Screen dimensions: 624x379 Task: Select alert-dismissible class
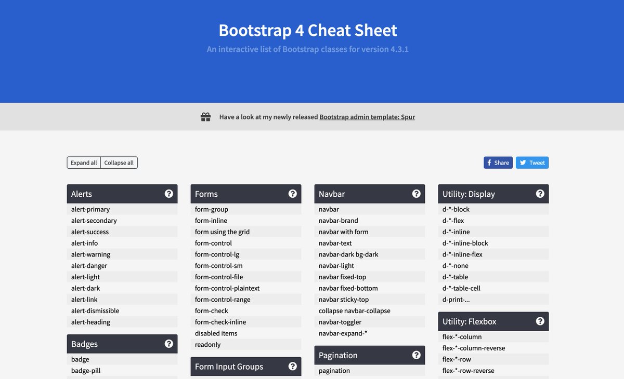(x=122, y=310)
